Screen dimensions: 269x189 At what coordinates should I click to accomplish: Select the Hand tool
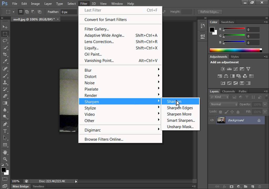point(5,152)
